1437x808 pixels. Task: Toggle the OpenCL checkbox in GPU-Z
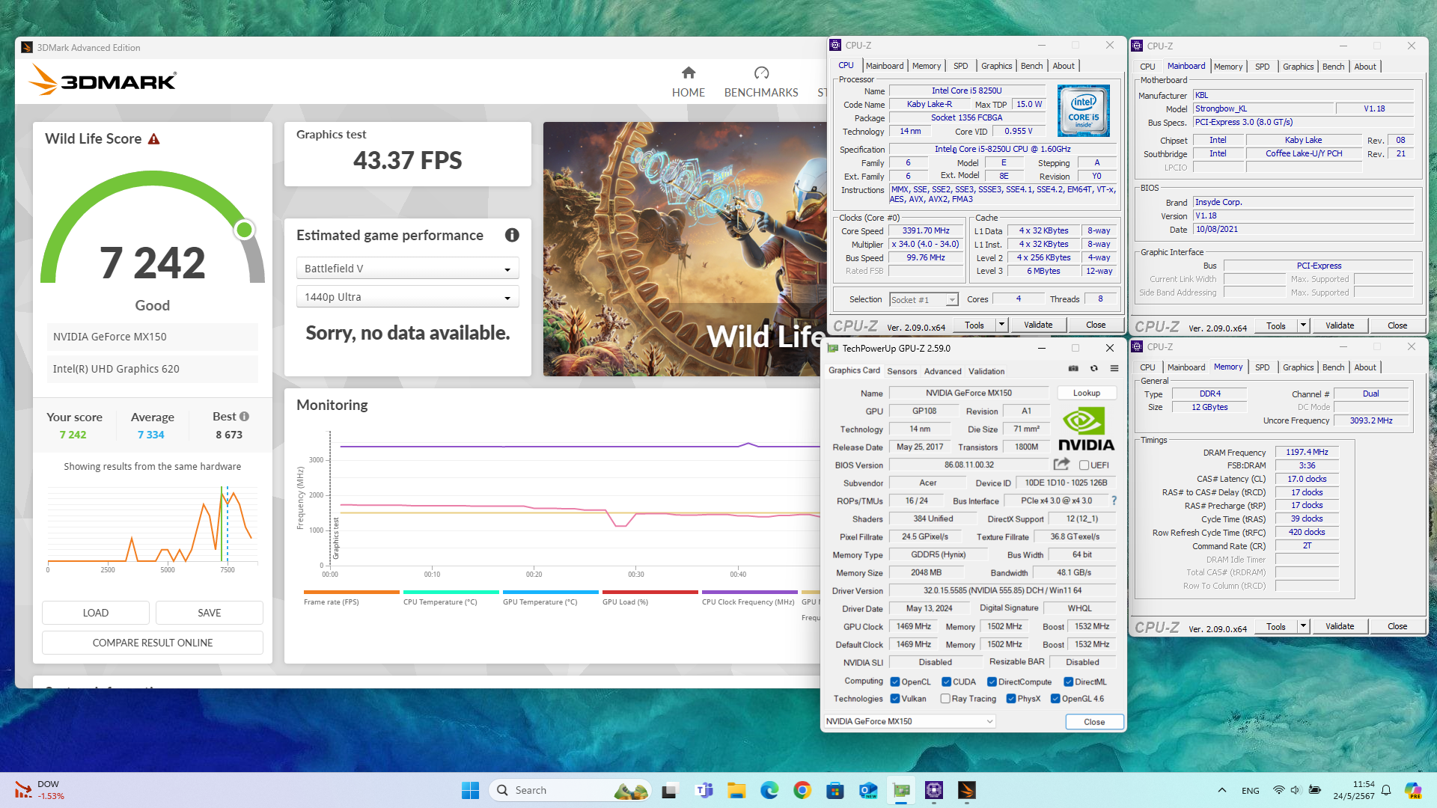point(895,682)
